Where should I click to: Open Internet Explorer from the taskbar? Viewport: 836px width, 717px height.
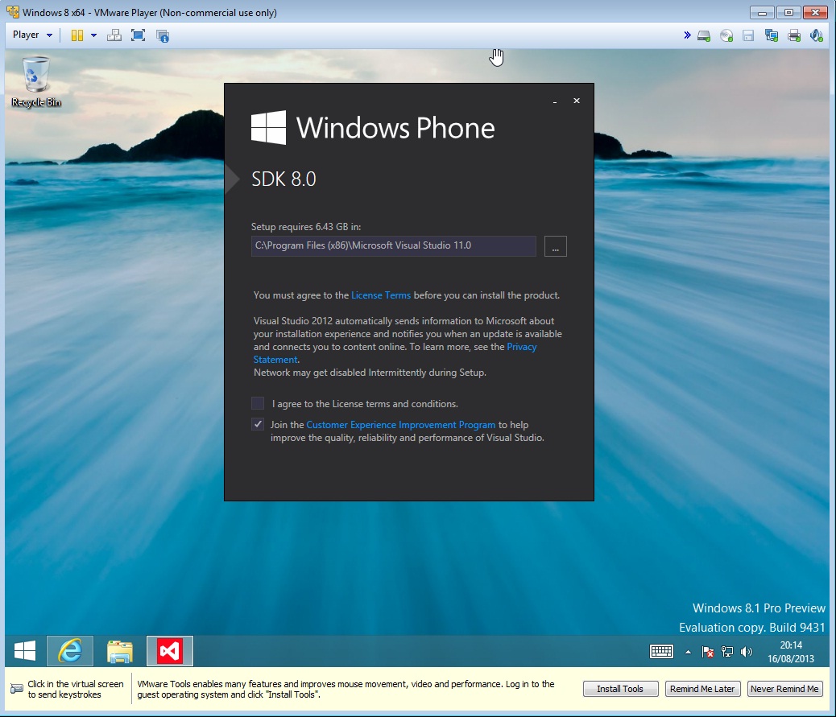70,651
